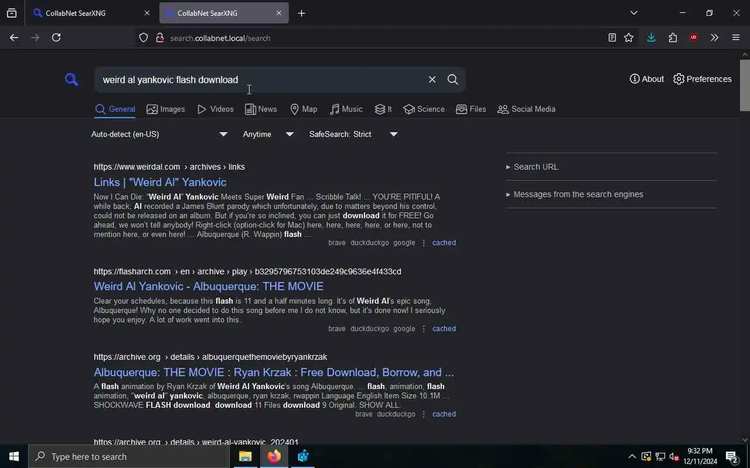Click the search query input field
The height and width of the screenshot is (468, 750).
[261, 80]
